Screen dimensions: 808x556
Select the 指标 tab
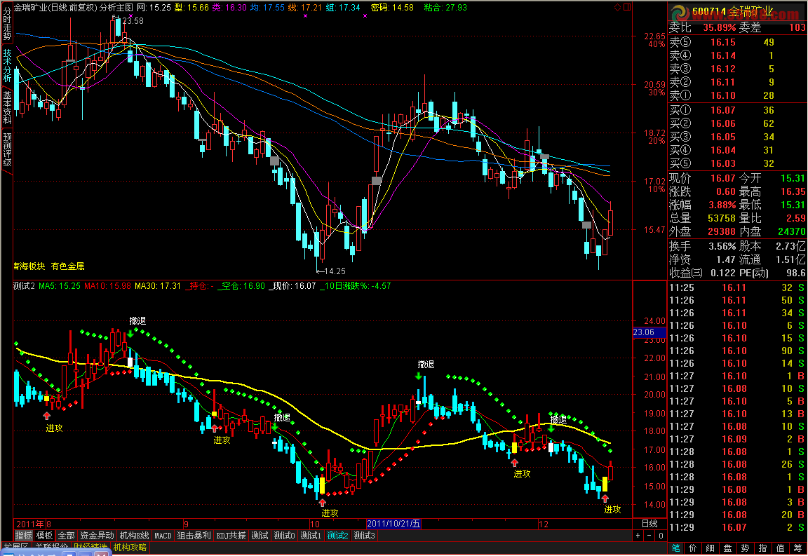pyautogui.click(x=23, y=536)
